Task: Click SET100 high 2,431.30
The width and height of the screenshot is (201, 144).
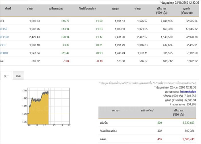Action: 120,37
